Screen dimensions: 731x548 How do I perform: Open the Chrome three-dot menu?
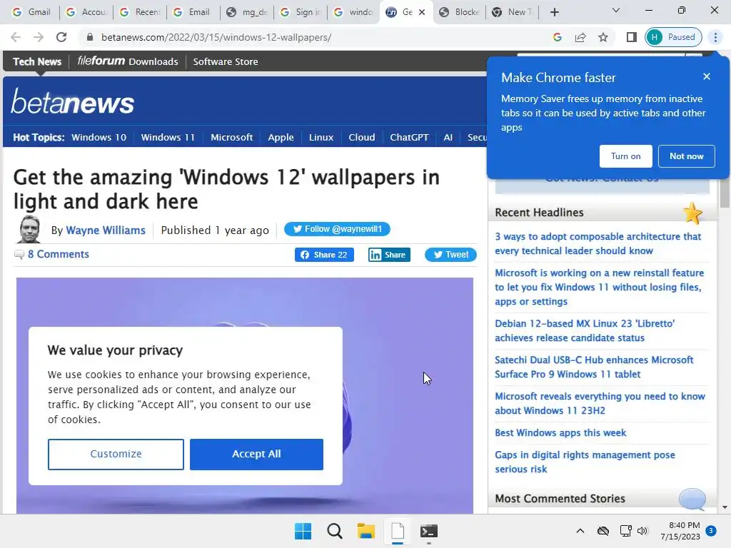click(715, 37)
